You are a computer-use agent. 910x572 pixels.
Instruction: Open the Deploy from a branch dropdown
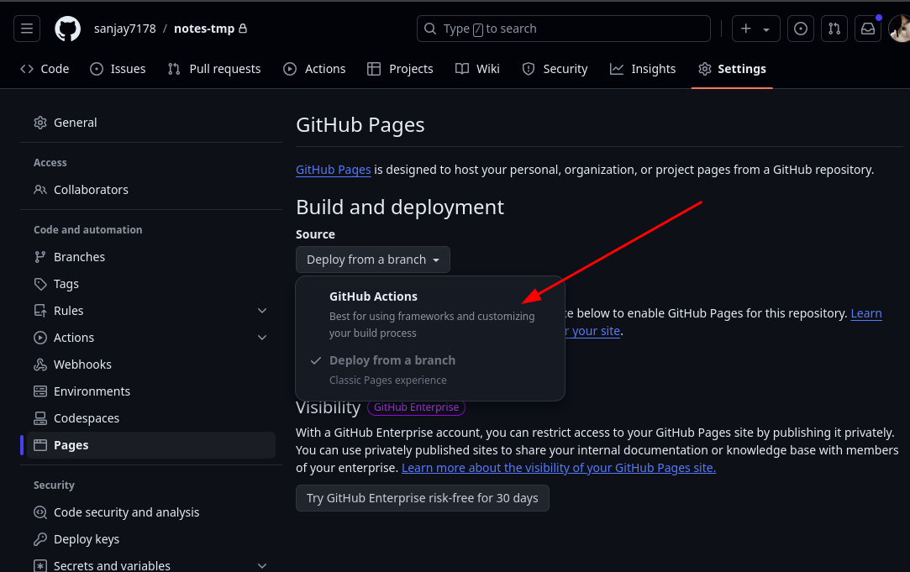372,260
